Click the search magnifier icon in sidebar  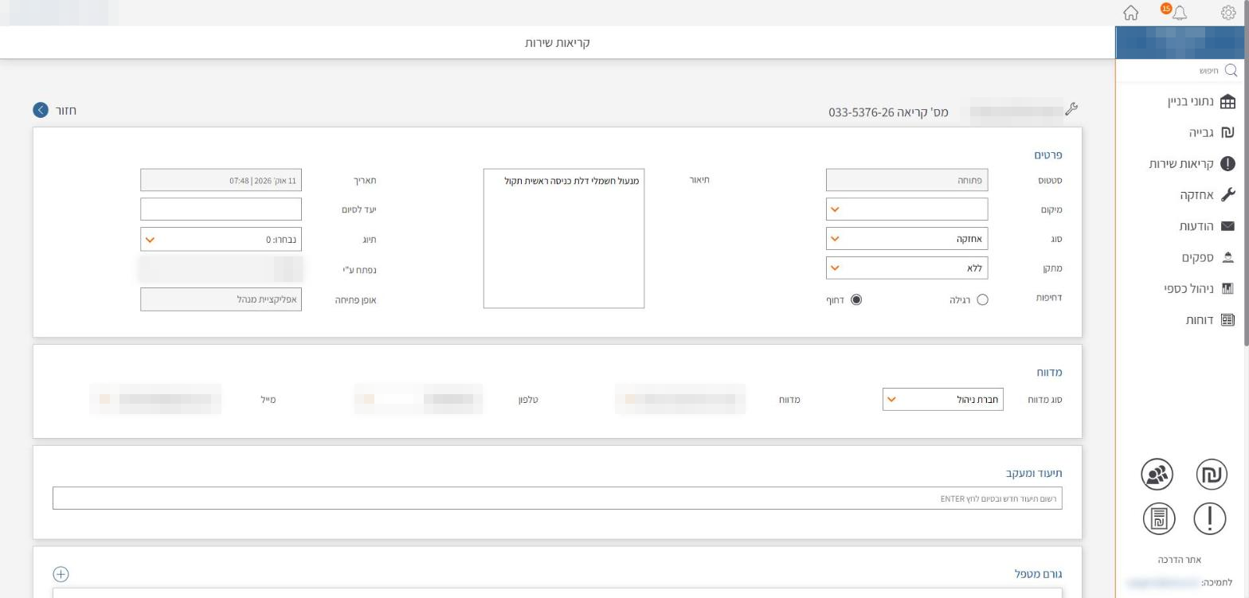(1231, 70)
